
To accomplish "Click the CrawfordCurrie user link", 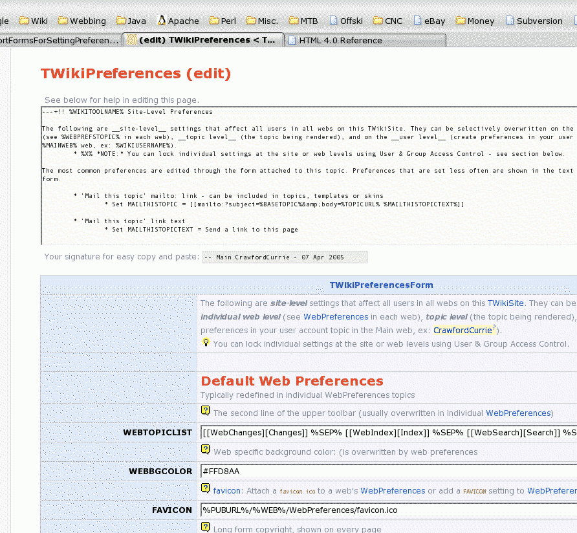I will [x=463, y=330].
